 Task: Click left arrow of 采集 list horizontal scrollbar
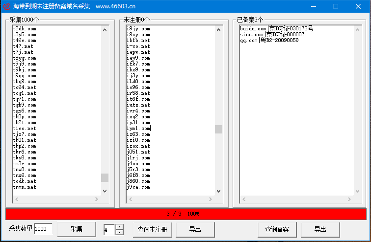tap(17, 199)
